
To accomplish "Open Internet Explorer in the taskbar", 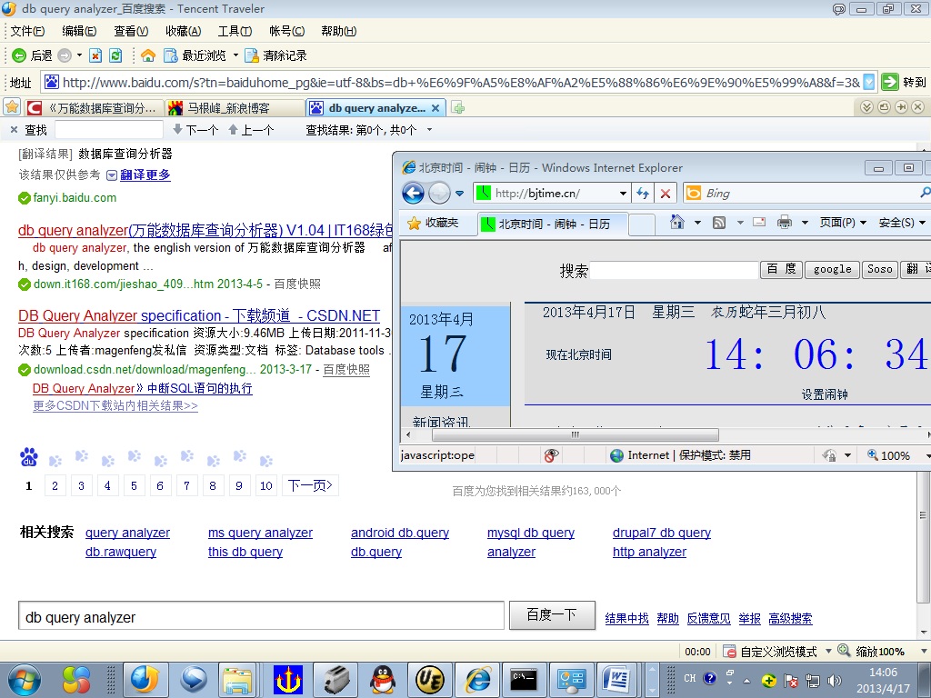I will point(478,680).
